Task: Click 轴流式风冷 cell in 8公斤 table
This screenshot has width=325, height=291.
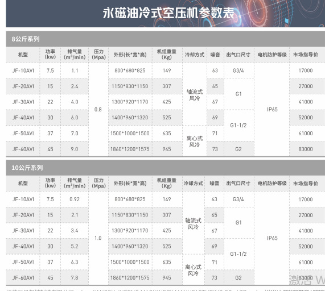Action: [195, 95]
